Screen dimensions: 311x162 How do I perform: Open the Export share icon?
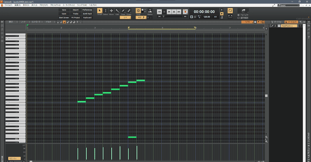243,11
